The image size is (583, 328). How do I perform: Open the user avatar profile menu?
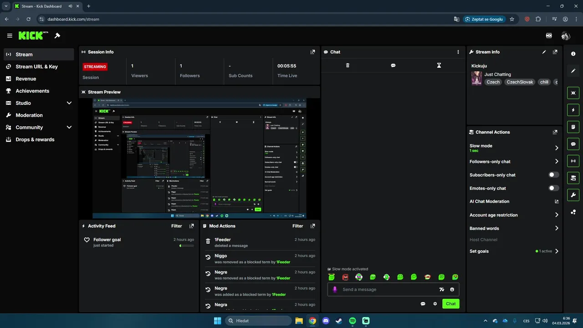(566, 36)
